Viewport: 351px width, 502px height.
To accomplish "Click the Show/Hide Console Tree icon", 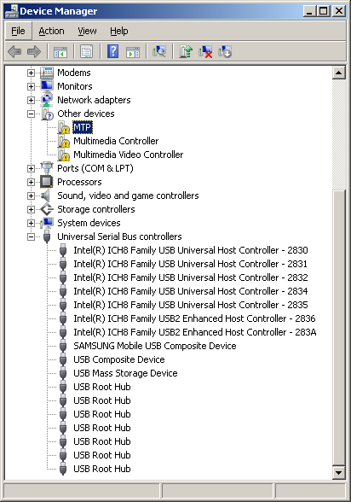I will tap(60, 51).
